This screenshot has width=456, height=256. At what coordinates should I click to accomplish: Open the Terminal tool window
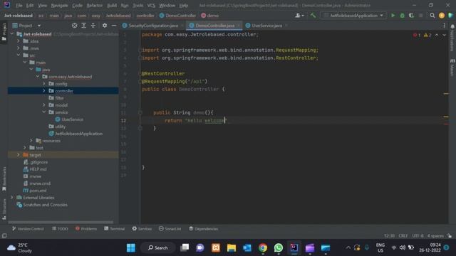coord(114,229)
